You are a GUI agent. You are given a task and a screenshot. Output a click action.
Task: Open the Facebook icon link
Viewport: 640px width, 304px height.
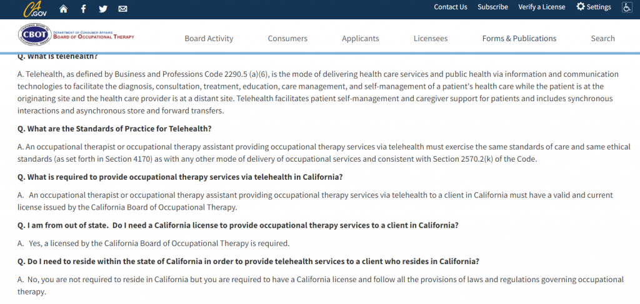pyautogui.click(x=83, y=9)
